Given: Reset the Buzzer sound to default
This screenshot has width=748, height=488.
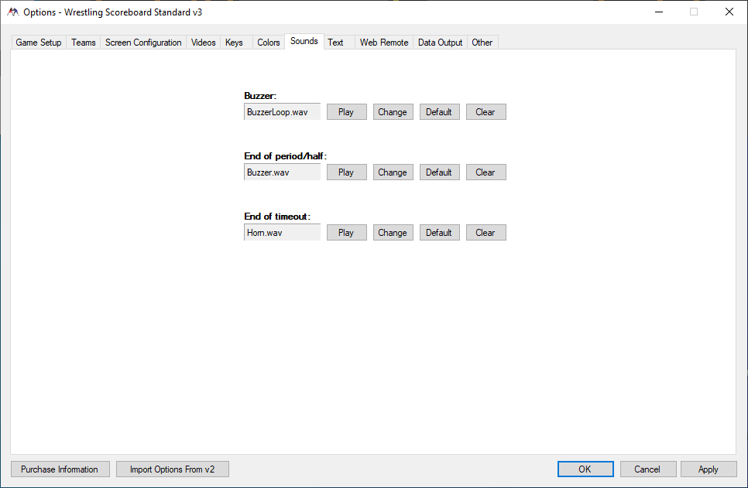Looking at the screenshot, I should (x=439, y=112).
